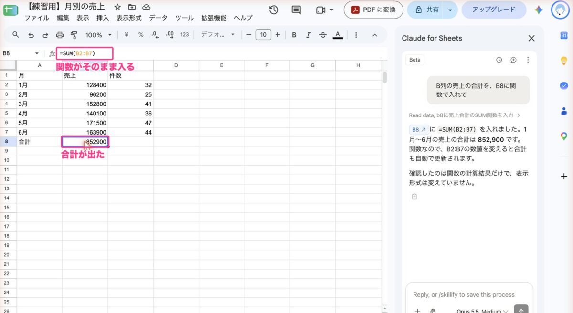Screen dimensions: 573x313
Task: Open the font family dropdown
Action: [x=218, y=35]
